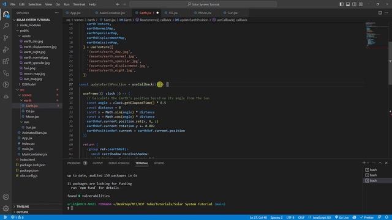Switch to the Sun.jsx editor tab
The width and height of the screenshot is (392, 220).
click(233, 13)
